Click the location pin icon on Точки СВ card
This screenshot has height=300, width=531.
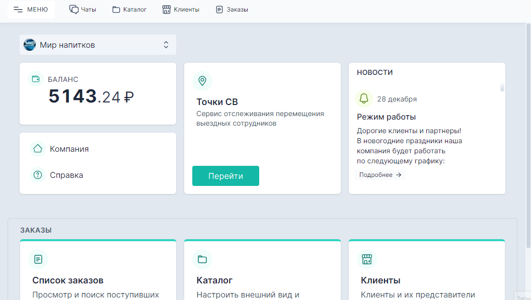pyautogui.click(x=202, y=80)
